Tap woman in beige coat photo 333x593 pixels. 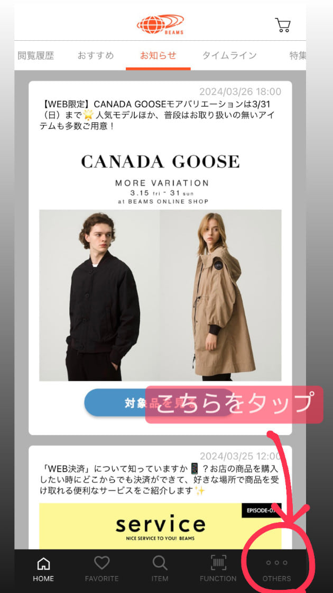pyautogui.click(x=220, y=295)
